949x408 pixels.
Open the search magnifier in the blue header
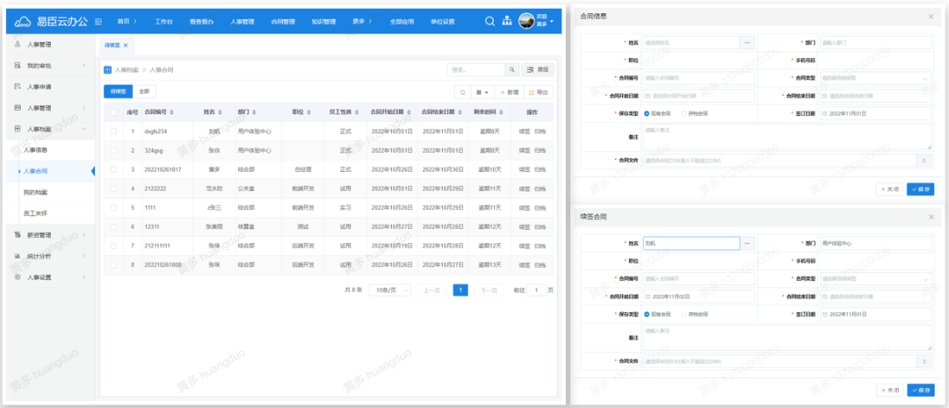[489, 21]
